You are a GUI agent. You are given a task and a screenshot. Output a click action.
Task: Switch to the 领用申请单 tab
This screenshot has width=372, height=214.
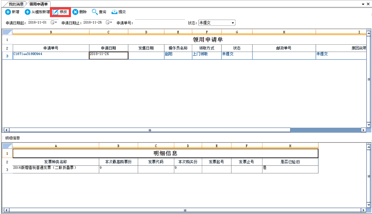39,4
